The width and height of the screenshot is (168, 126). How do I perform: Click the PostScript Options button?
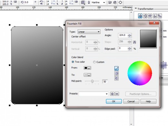(x=141, y=94)
